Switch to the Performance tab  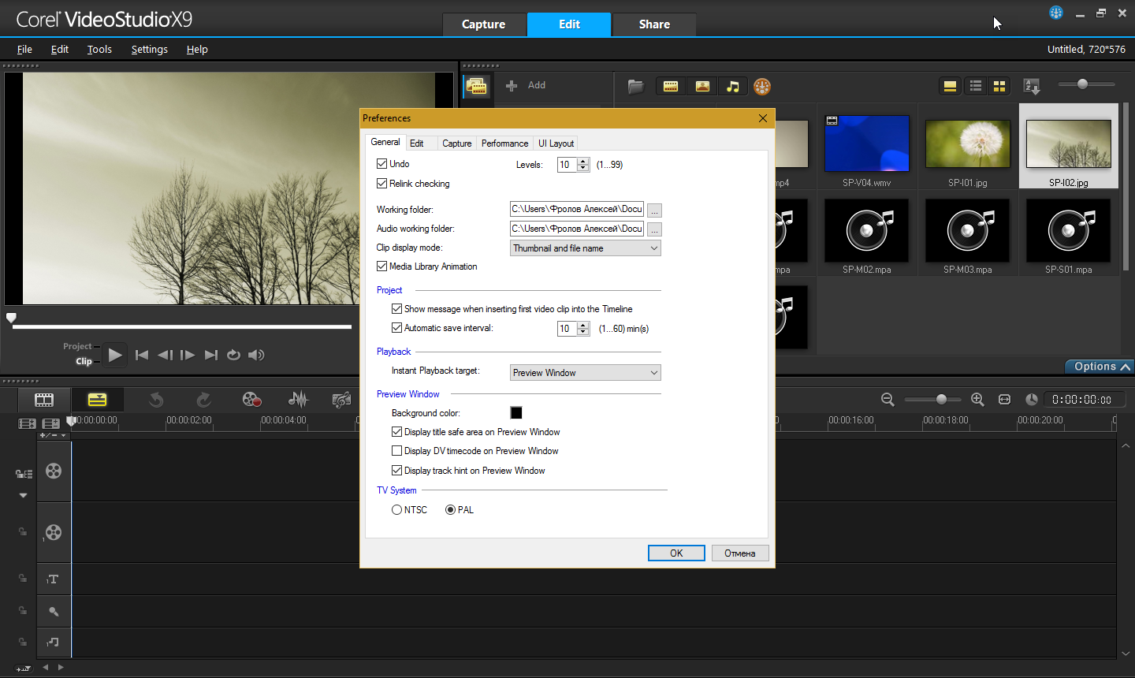click(x=504, y=143)
